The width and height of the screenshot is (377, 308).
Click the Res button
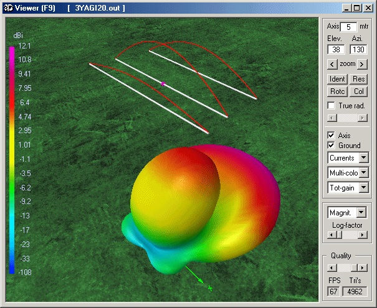coord(358,79)
